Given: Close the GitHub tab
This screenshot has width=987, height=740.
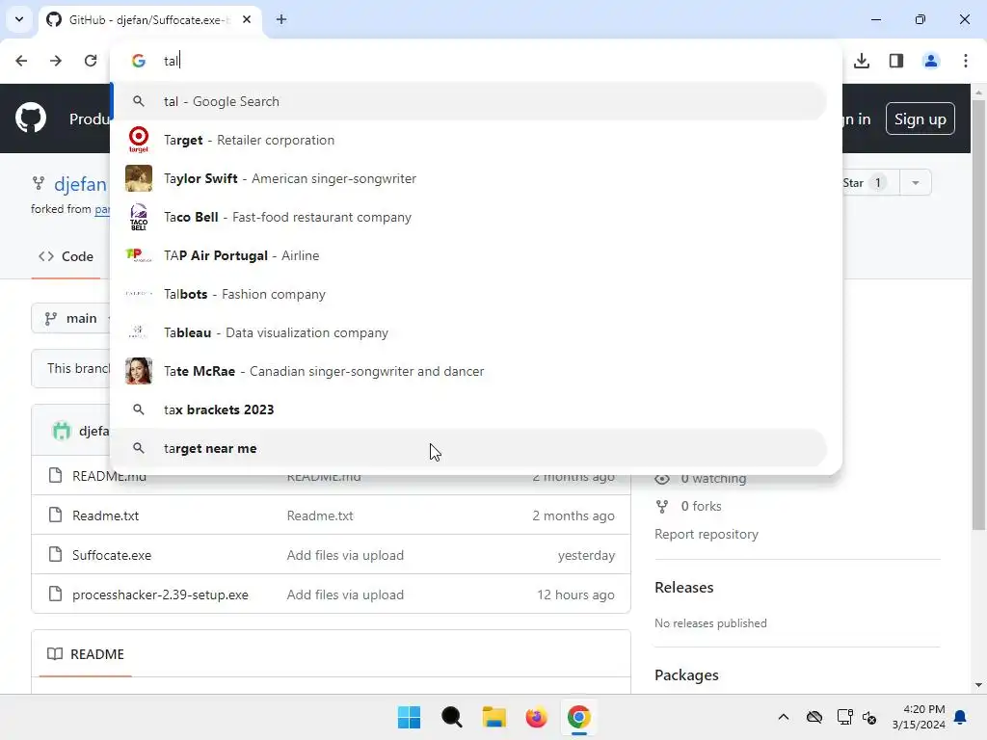Looking at the screenshot, I should click(x=247, y=19).
